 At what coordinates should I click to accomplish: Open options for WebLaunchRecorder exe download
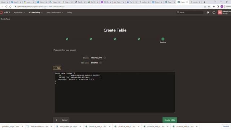pos(51,126)
